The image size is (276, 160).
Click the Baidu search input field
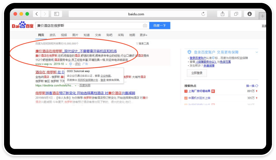click(92, 26)
